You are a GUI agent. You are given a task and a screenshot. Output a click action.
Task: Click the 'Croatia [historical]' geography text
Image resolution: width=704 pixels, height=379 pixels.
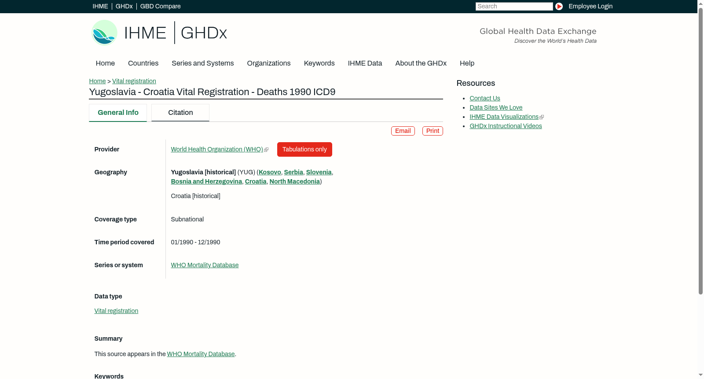[x=196, y=196]
